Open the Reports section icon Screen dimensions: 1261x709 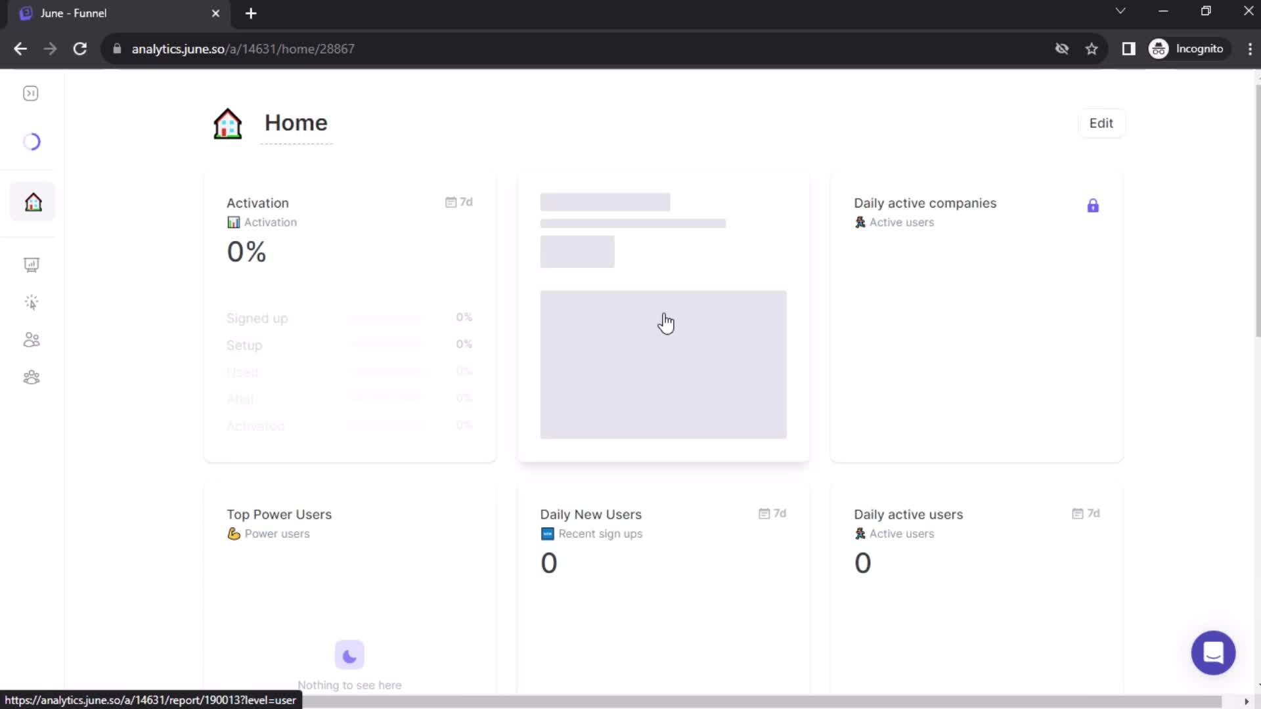pos(32,265)
